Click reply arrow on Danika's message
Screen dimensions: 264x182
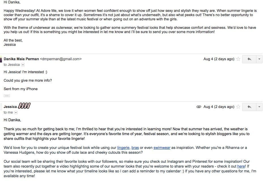(x=249, y=59)
